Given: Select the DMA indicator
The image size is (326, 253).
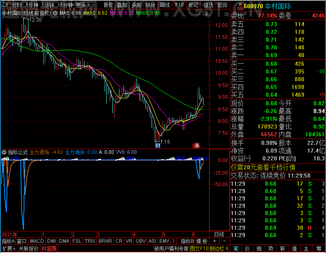Looking at the screenshot, I should (x=64, y=241).
